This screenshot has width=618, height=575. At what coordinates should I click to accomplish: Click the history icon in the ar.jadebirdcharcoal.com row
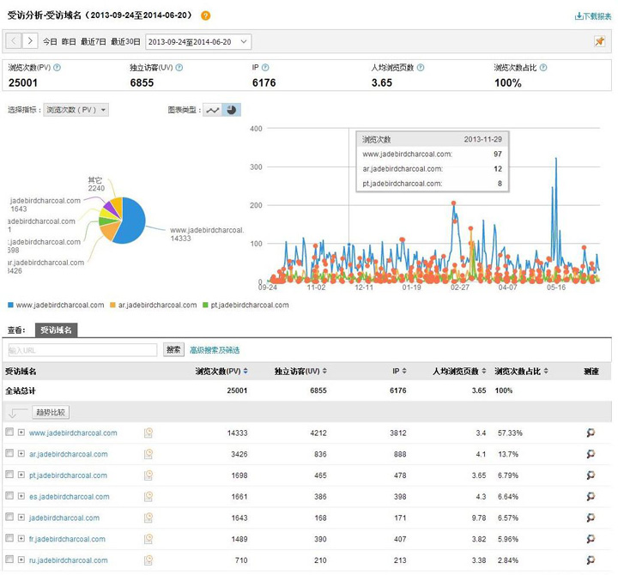click(148, 454)
